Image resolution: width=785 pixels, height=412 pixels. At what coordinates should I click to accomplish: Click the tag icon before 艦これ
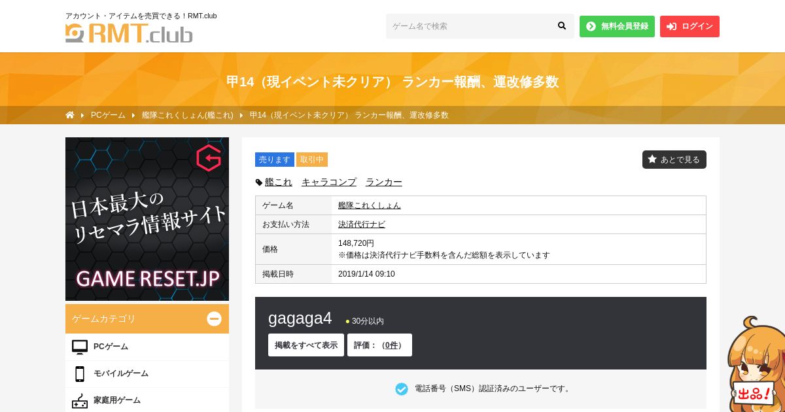(259, 182)
